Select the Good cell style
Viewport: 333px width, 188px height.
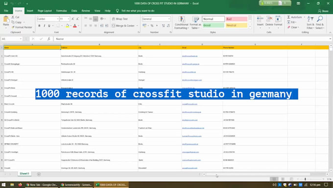[x=213, y=25]
